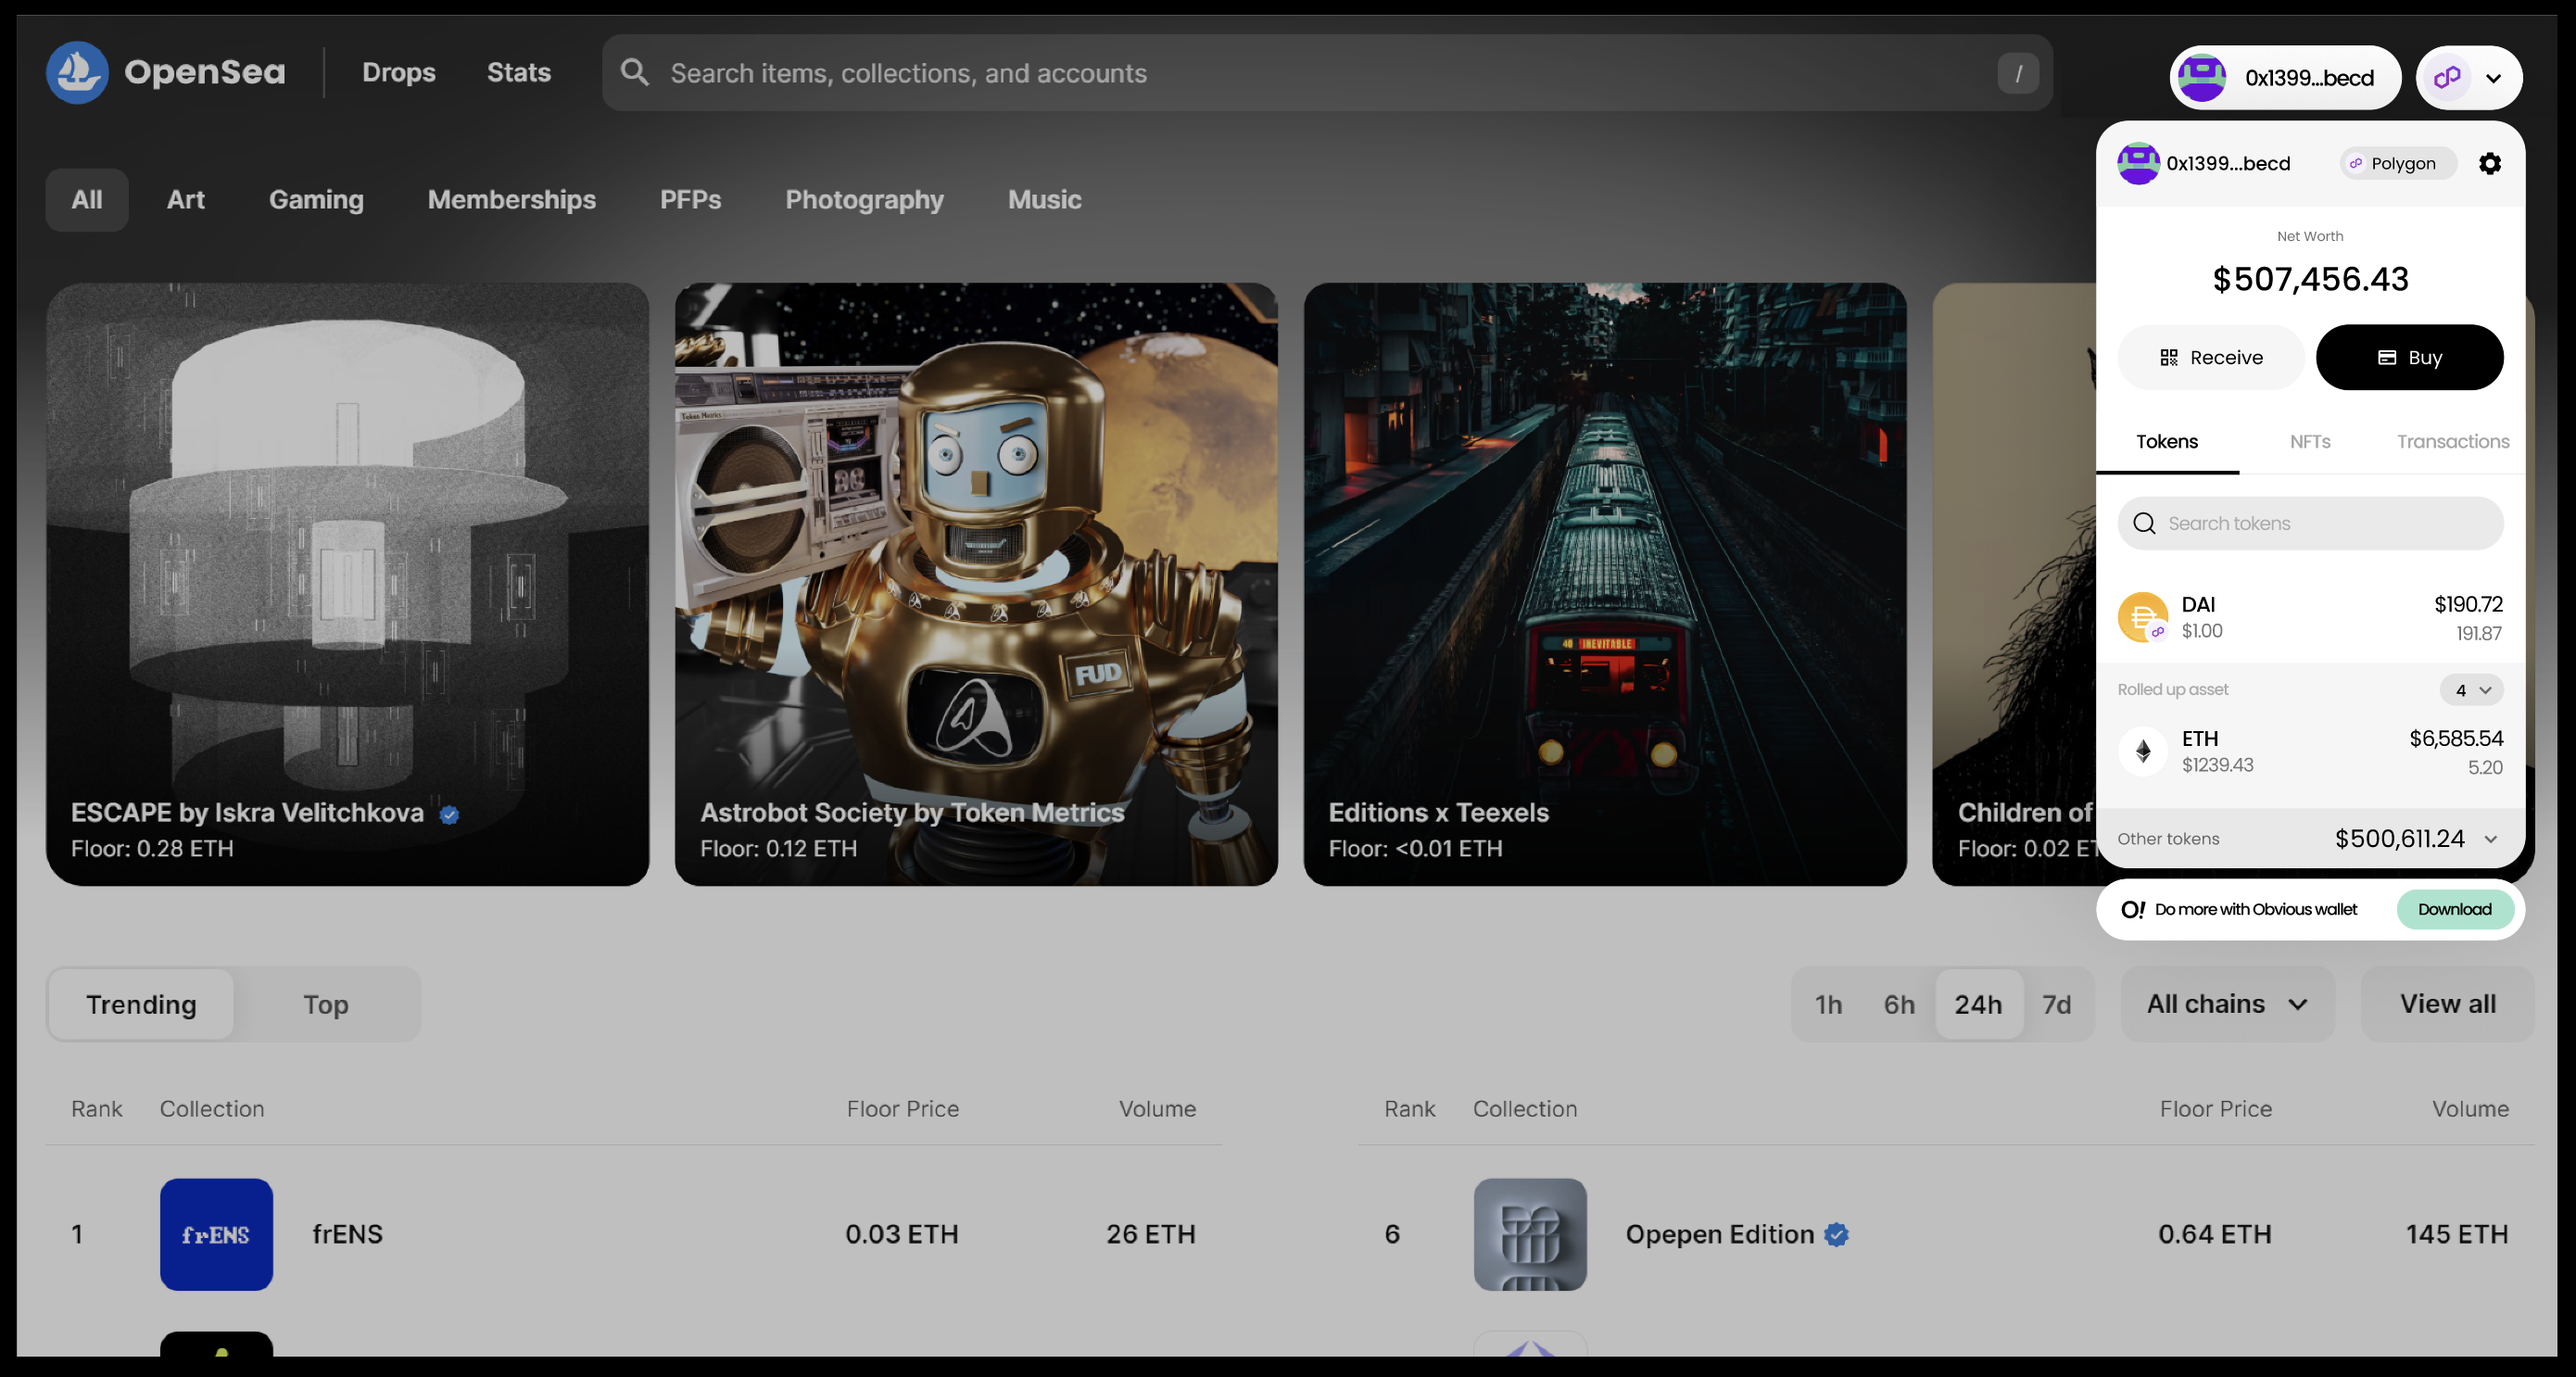The image size is (2576, 1377).
Task: Select the 1h time range
Action: (1828, 1004)
